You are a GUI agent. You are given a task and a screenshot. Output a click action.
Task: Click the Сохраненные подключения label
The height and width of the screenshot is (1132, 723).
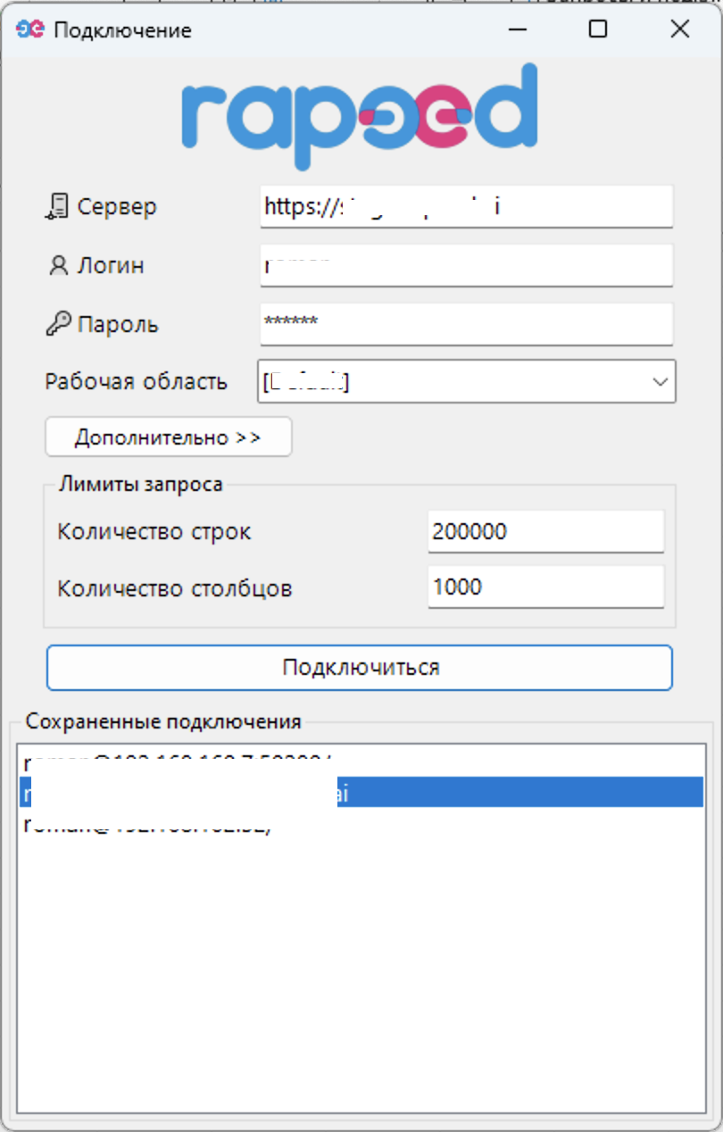[163, 721]
